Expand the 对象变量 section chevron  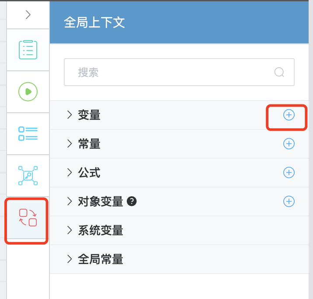coord(69,202)
